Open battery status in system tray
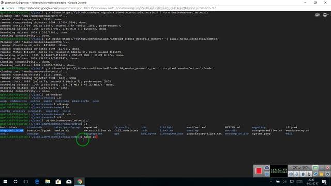Image resolution: width=331 pixels, height=186 pixels. point(278,182)
